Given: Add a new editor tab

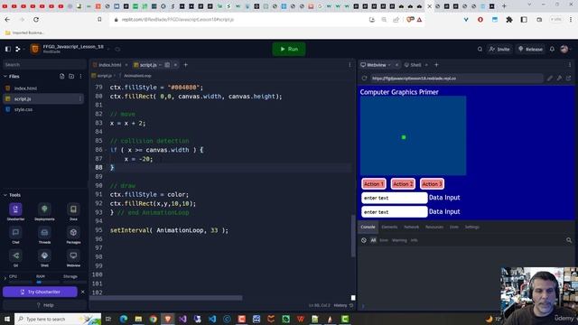Looking at the screenshot, I should (186, 65).
